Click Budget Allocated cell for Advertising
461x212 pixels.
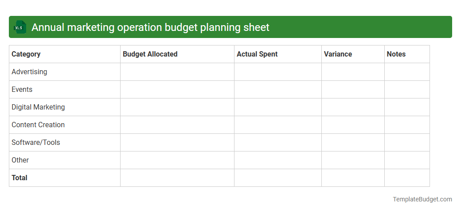point(177,72)
